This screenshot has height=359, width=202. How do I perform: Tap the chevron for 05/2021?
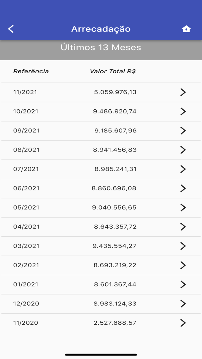tap(183, 207)
